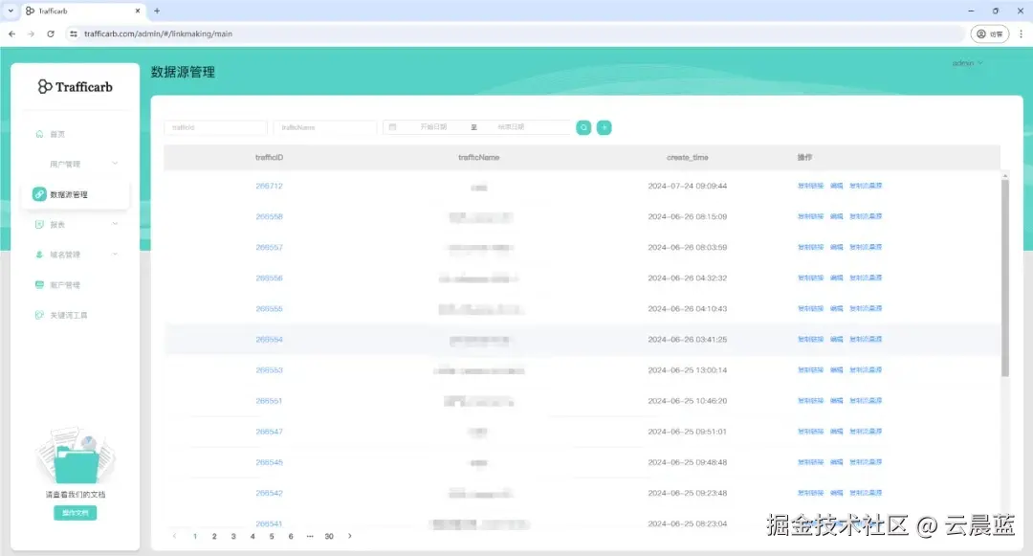Viewport: 1033px width, 556px height.
Task: Select 关键词工具 in the sidebar menu
Action: [69, 316]
